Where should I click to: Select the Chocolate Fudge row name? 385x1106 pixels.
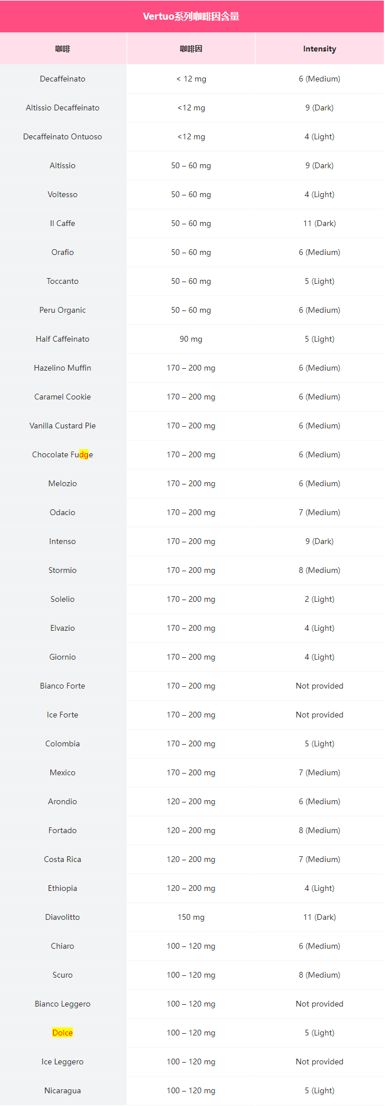[x=62, y=454]
